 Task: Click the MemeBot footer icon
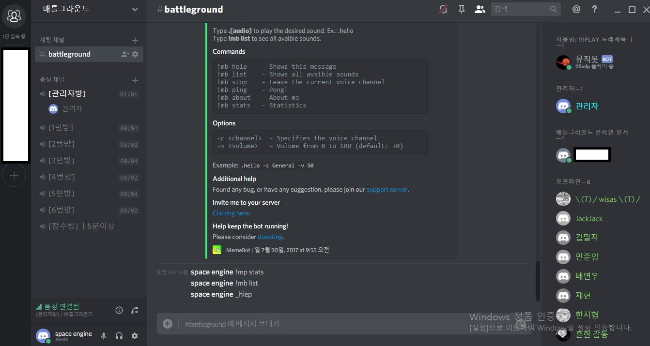click(217, 250)
